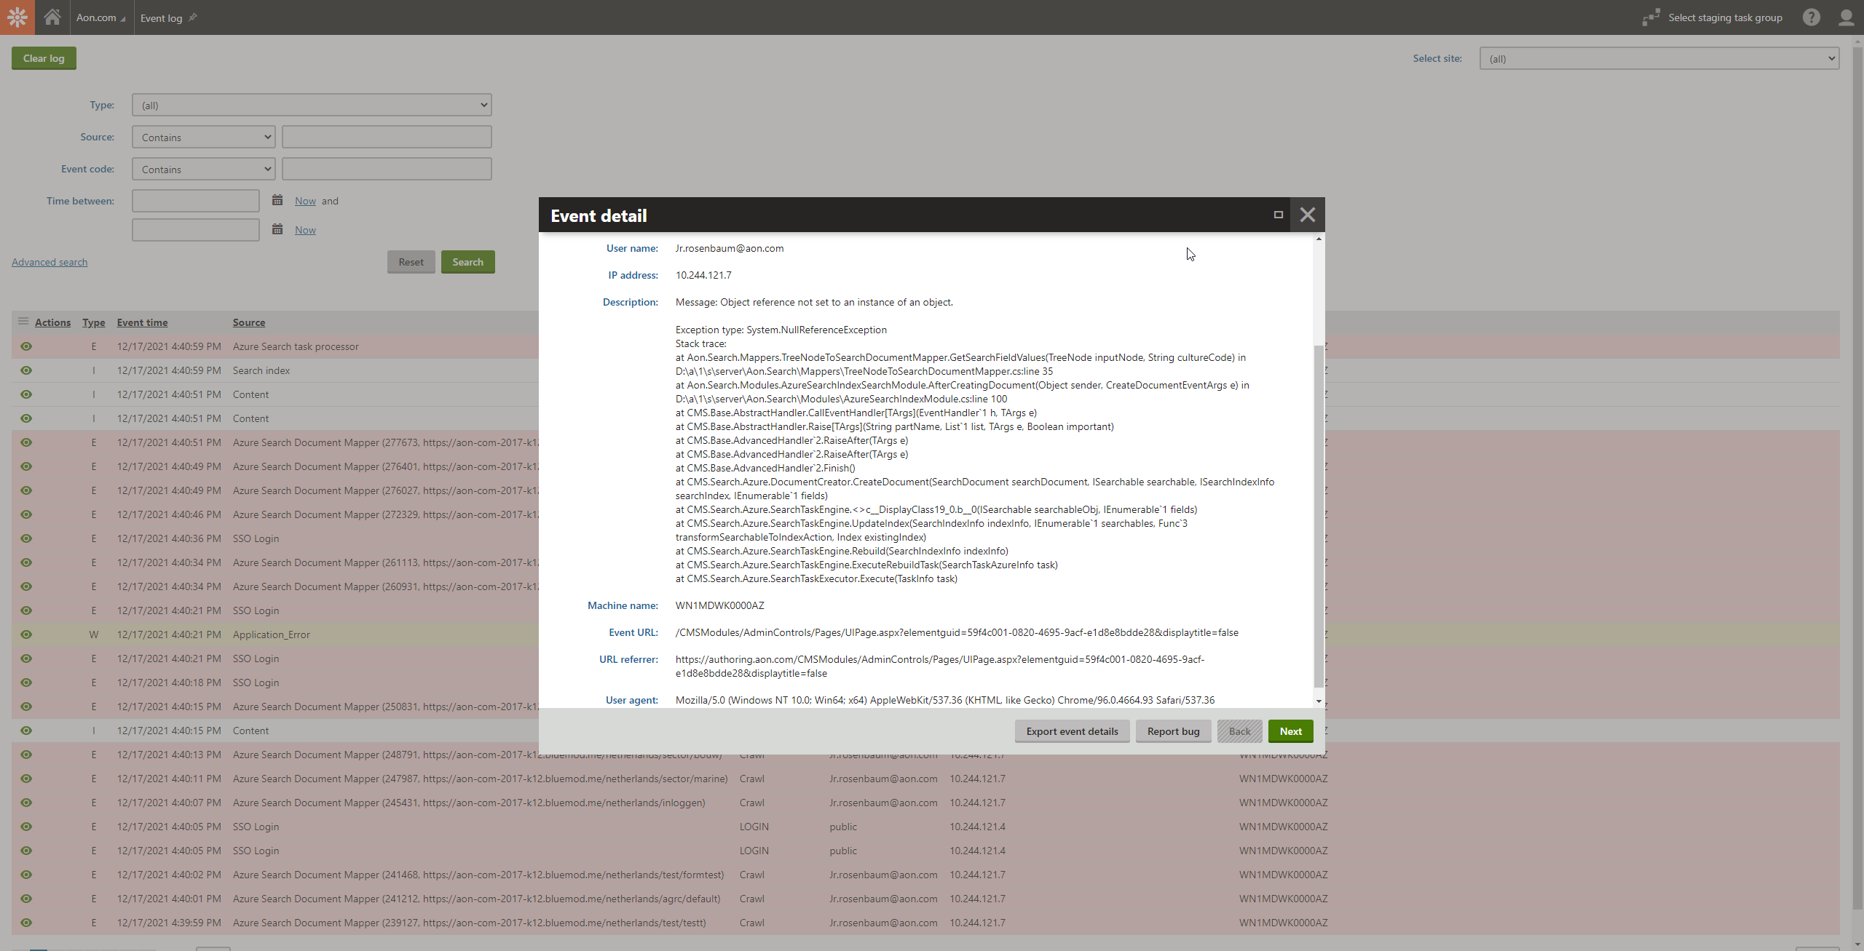View details of Search index event
This screenshot has height=951, width=1864.
26,370
